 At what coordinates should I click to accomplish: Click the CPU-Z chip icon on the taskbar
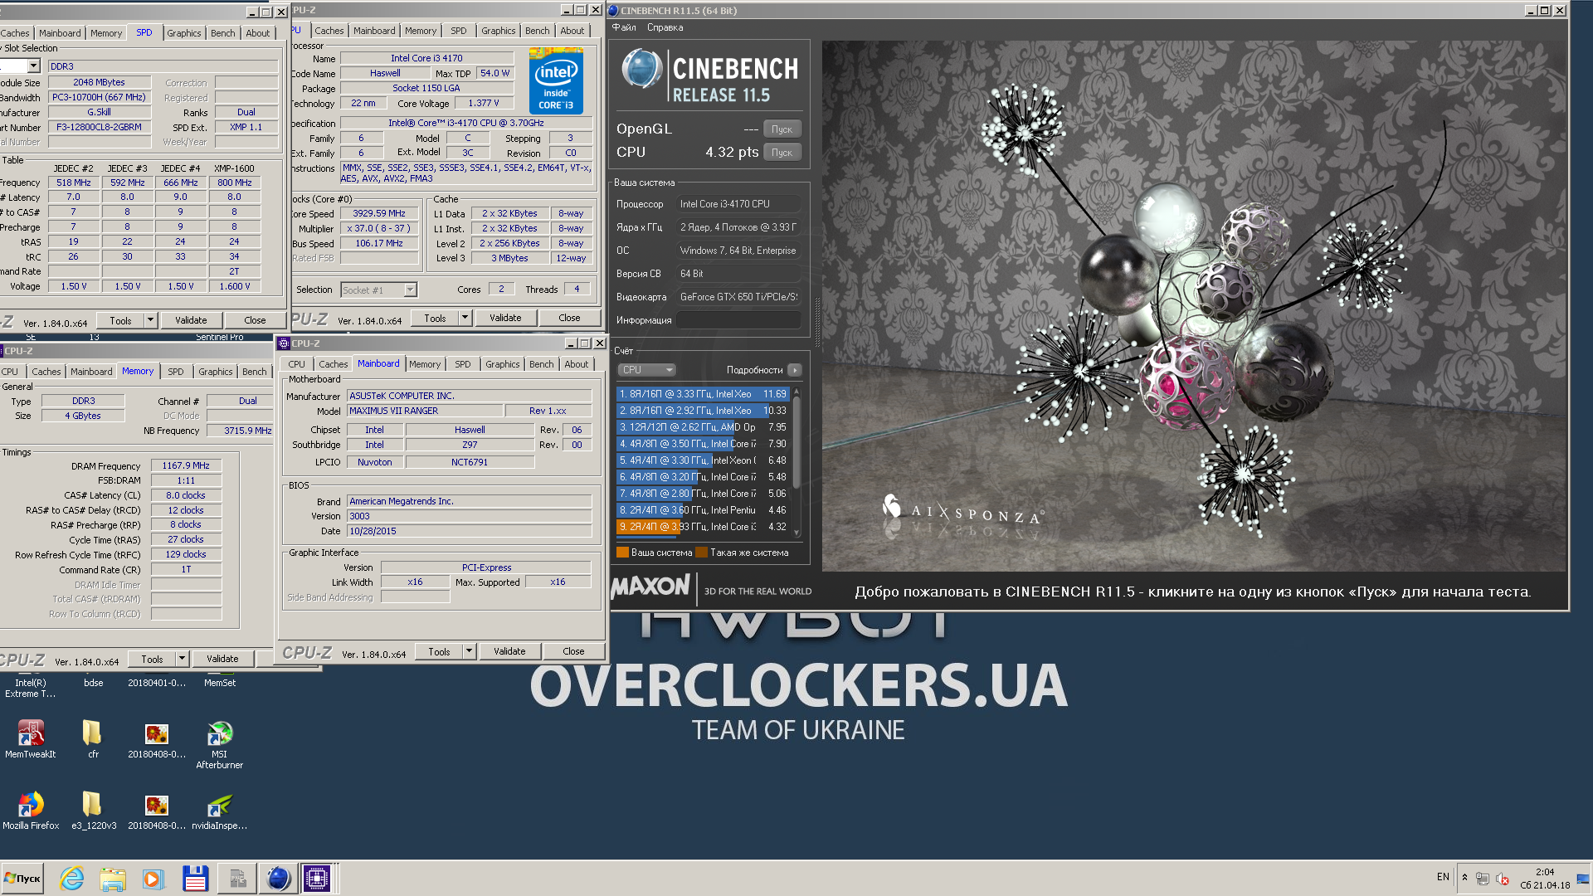(317, 878)
